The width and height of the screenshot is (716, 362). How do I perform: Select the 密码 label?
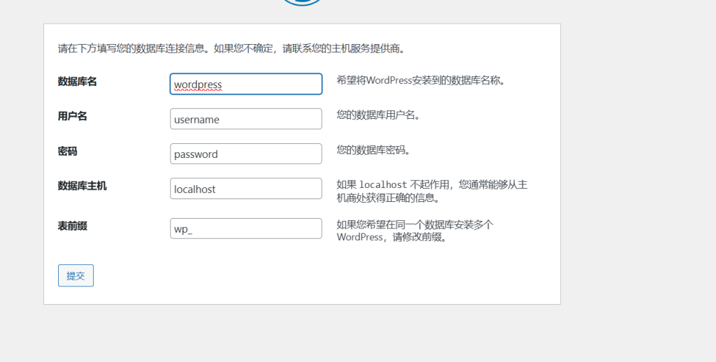click(x=67, y=152)
